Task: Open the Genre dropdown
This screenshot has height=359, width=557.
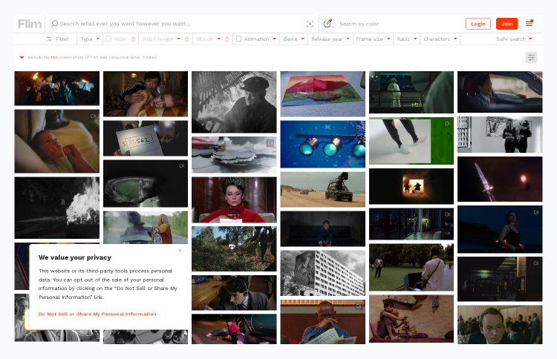Action: [x=293, y=39]
